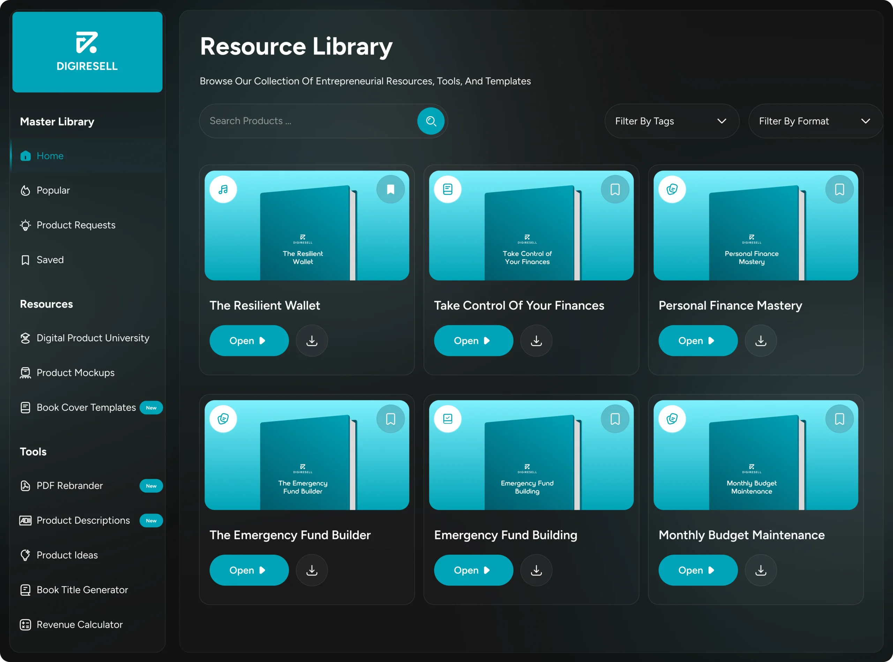Bookmark the Monthly Budget Maintenance resource
Image resolution: width=893 pixels, height=662 pixels.
(840, 418)
